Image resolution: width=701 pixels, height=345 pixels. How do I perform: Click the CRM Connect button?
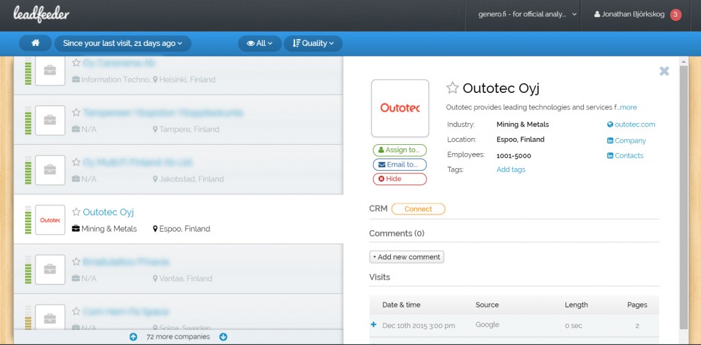point(418,209)
